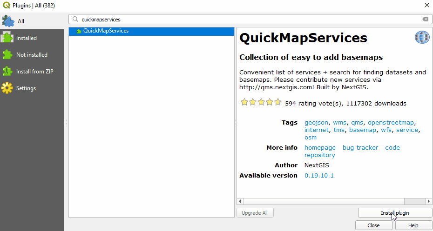Click the Upgrade All button

255,213
